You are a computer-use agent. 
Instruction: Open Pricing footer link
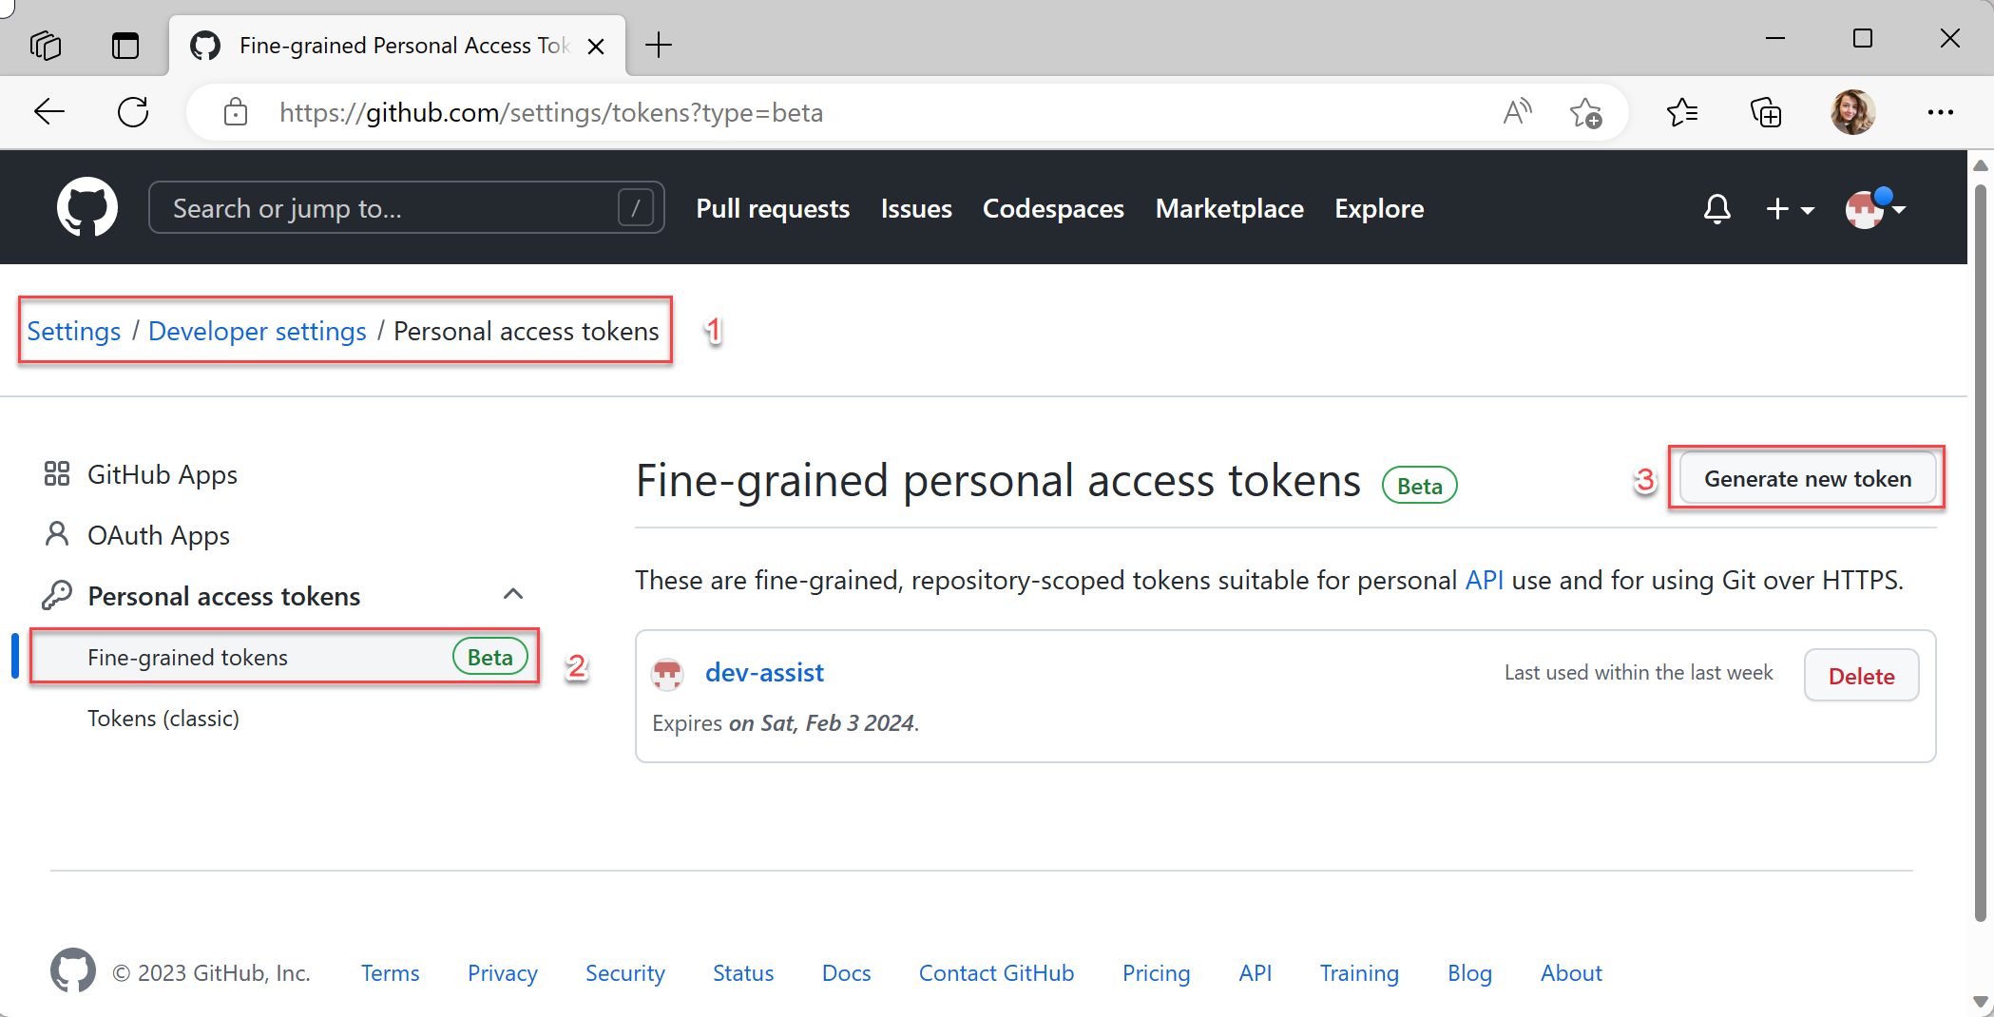(x=1156, y=973)
